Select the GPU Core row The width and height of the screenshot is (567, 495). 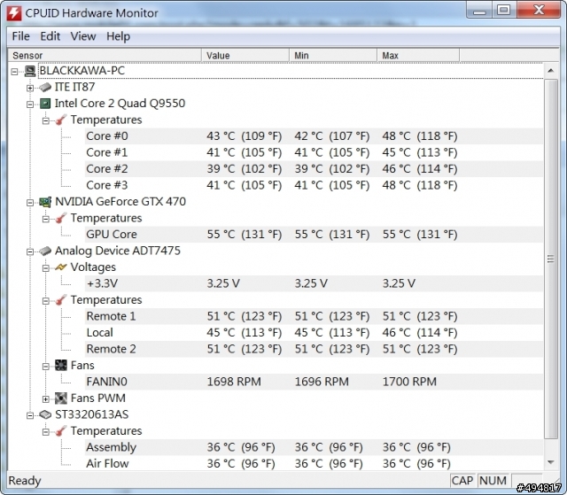click(314, 235)
